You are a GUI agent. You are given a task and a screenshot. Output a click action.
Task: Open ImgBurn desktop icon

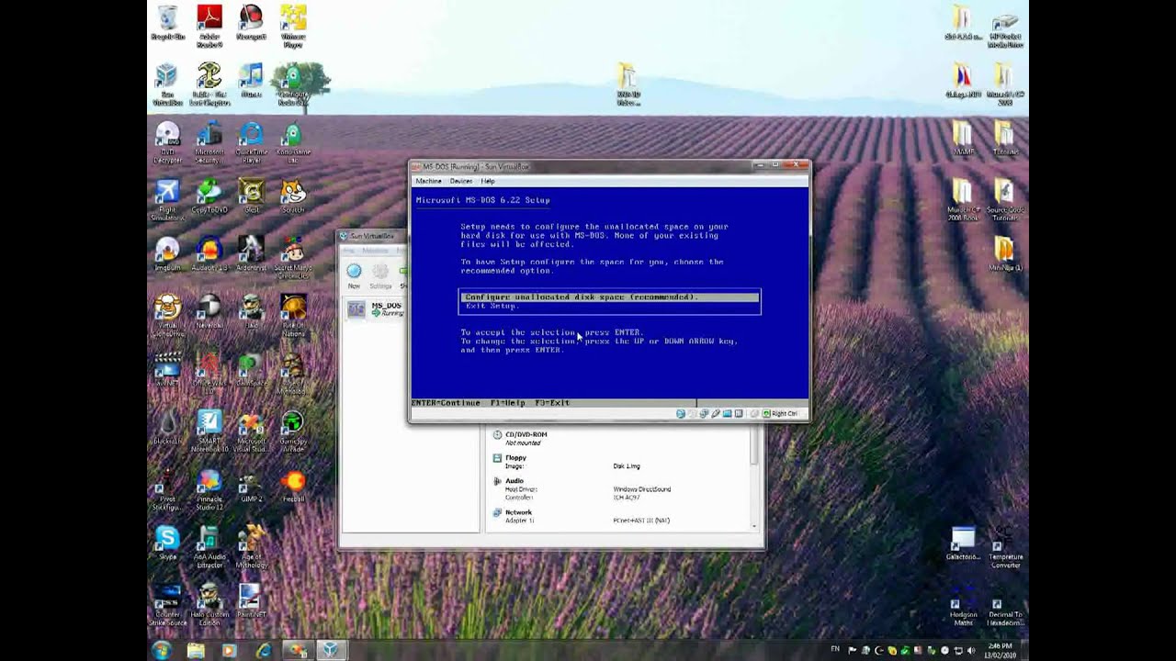[167, 254]
